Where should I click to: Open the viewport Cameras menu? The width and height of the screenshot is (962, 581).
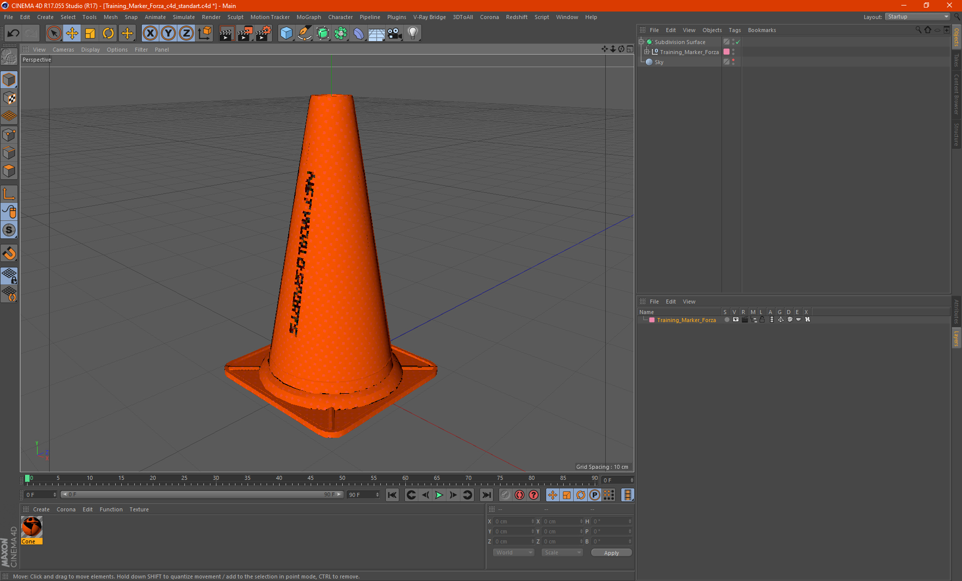point(63,50)
